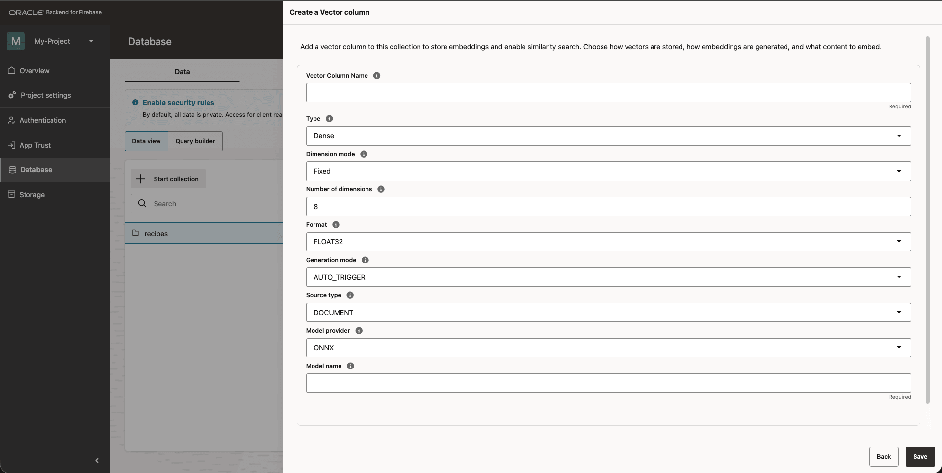Focus the Model name input field

pyautogui.click(x=608, y=383)
